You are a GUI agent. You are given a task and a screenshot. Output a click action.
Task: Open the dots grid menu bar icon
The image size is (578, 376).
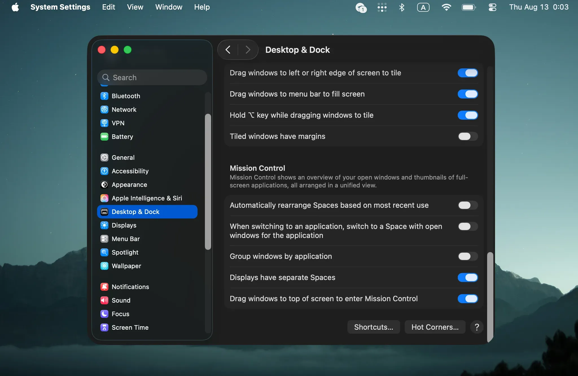coord(382,7)
